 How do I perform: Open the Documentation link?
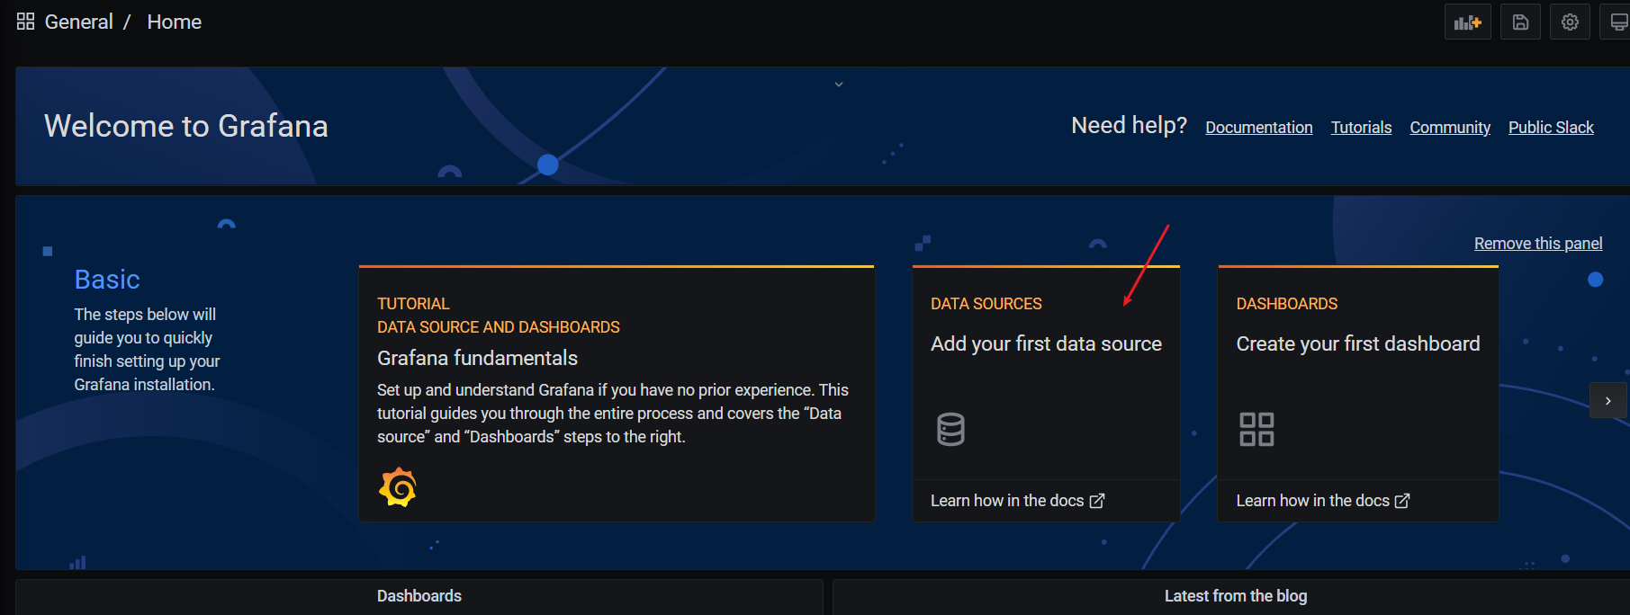point(1259,128)
